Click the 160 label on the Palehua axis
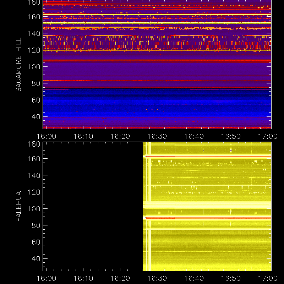 (x=34, y=159)
